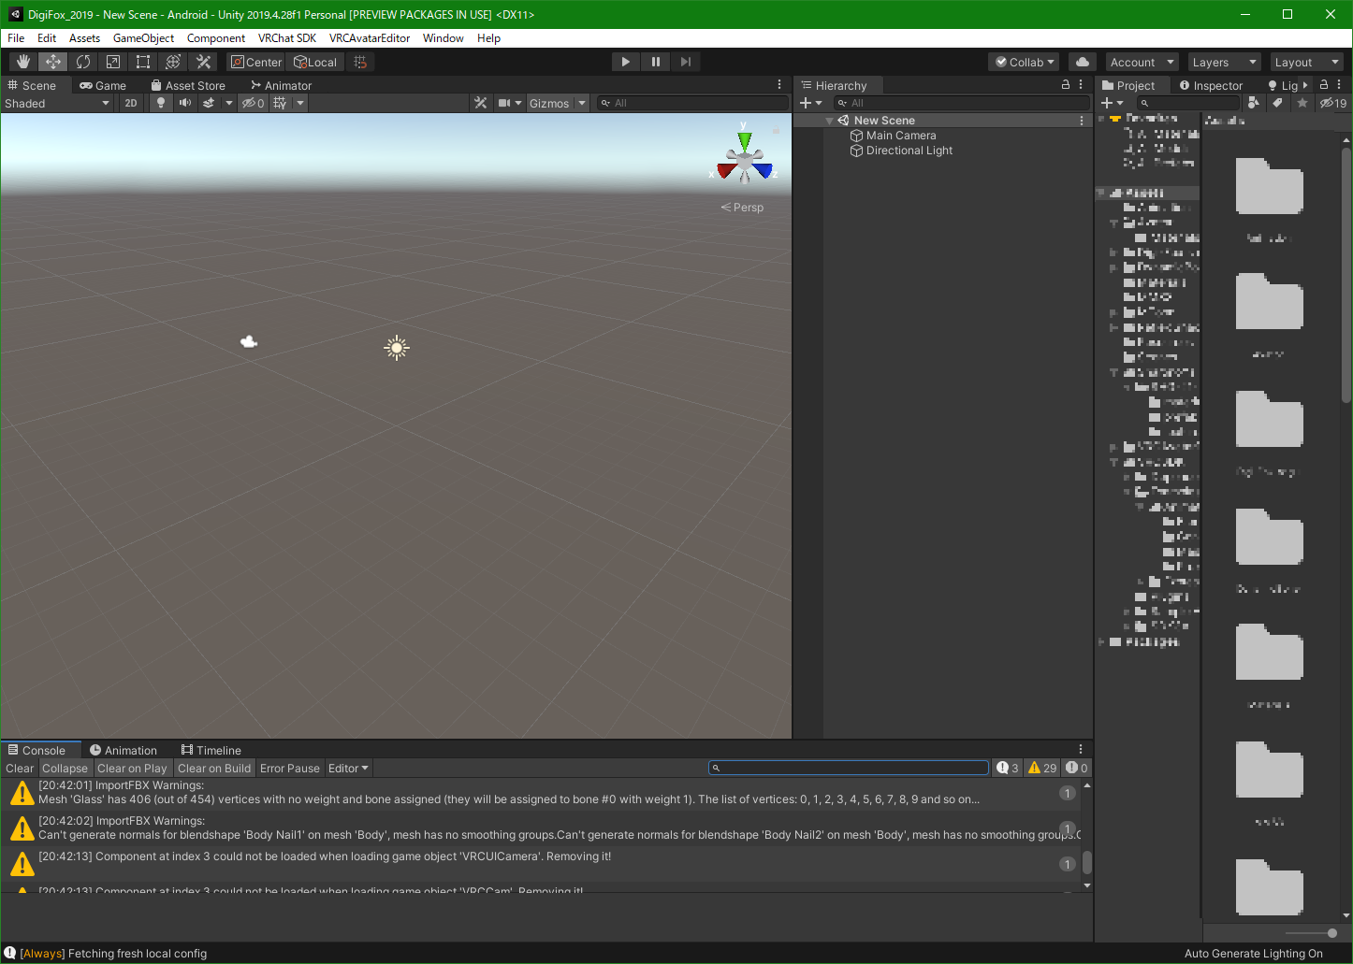Open the New Scene options kebab menu
Image resolution: width=1353 pixels, height=964 pixels.
(1082, 121)
